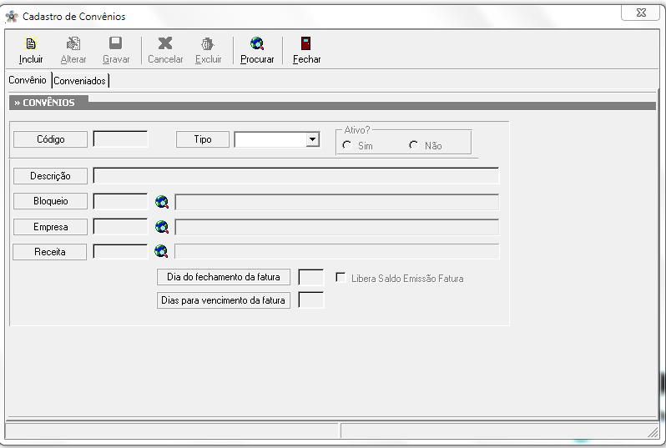Click the Descrição label button
666x448 pixels.
(x=51, y=176)
